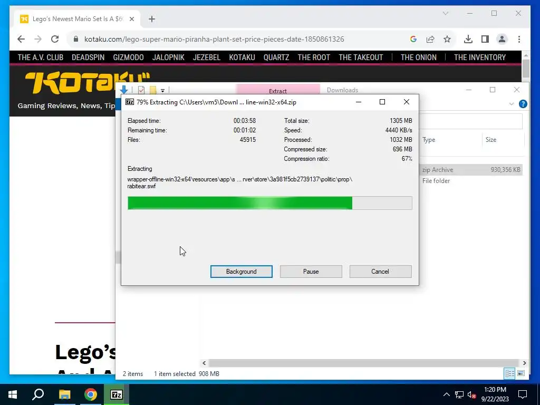Click the Kotaku page vertical scrollbar
This screenshot has height=405, width=540.
click(526, 69)
